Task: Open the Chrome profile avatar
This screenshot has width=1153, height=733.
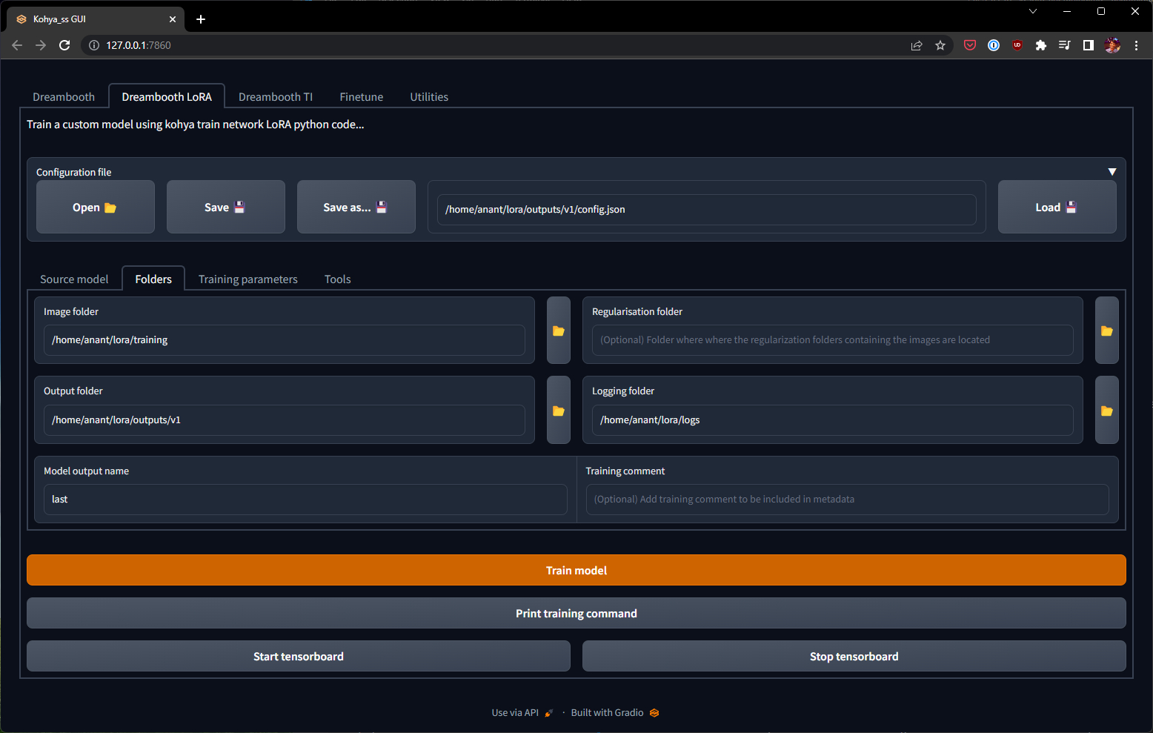Action: coord(1112,45)
